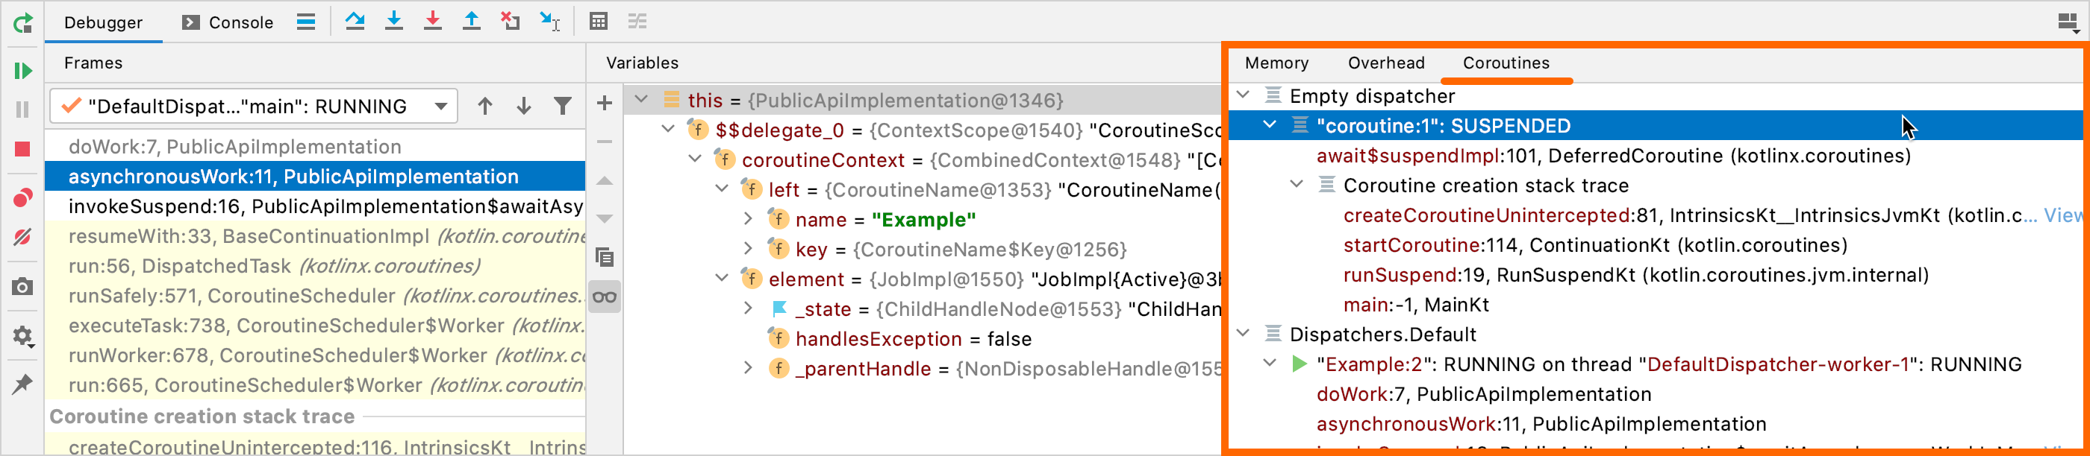Click the Step Into icon
This screenshot has width=2090, height=456.
coord(393,22)
